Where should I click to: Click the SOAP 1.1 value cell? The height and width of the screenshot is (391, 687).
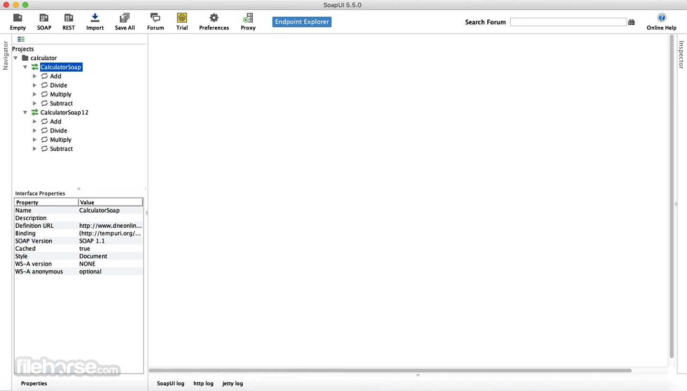pyautogui.click(x=110, y=241)
